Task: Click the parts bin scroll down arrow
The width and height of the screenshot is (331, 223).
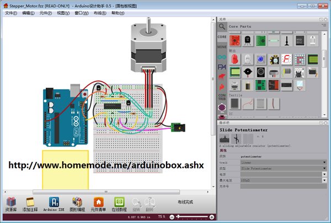Action: tap(324, 115)
